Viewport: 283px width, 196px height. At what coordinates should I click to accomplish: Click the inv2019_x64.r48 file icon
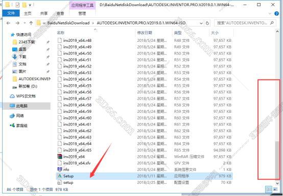tap(60, 40)
